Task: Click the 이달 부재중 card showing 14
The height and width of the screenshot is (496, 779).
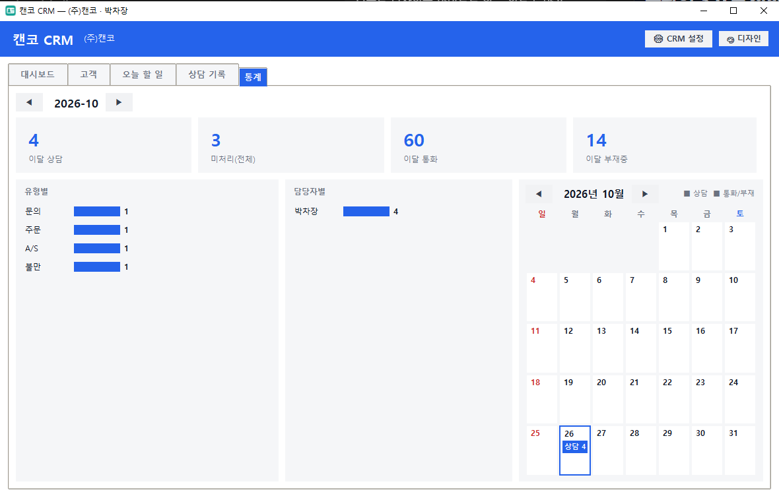Action: (x=664, y=145)
